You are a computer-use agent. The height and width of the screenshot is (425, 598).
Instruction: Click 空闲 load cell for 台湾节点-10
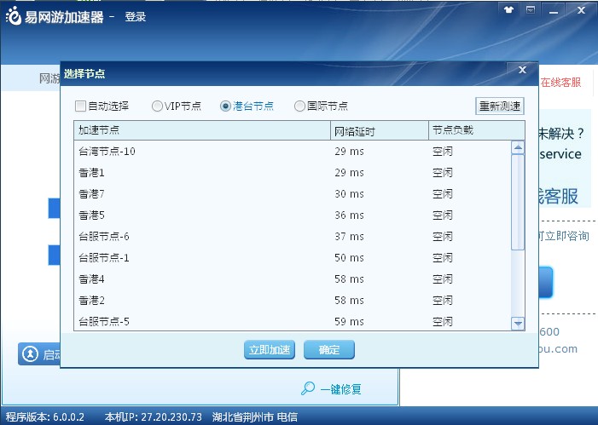443,152
